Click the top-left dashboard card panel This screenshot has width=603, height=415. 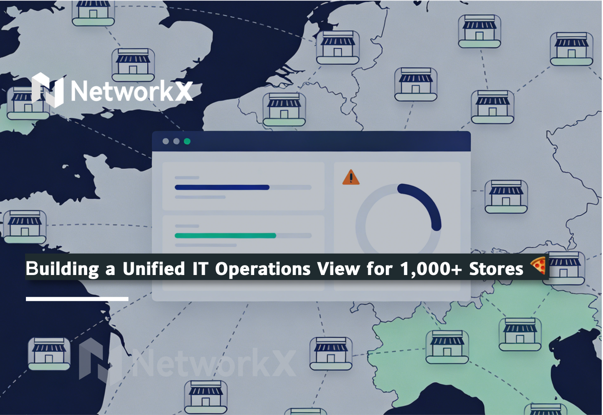point(244,186)
